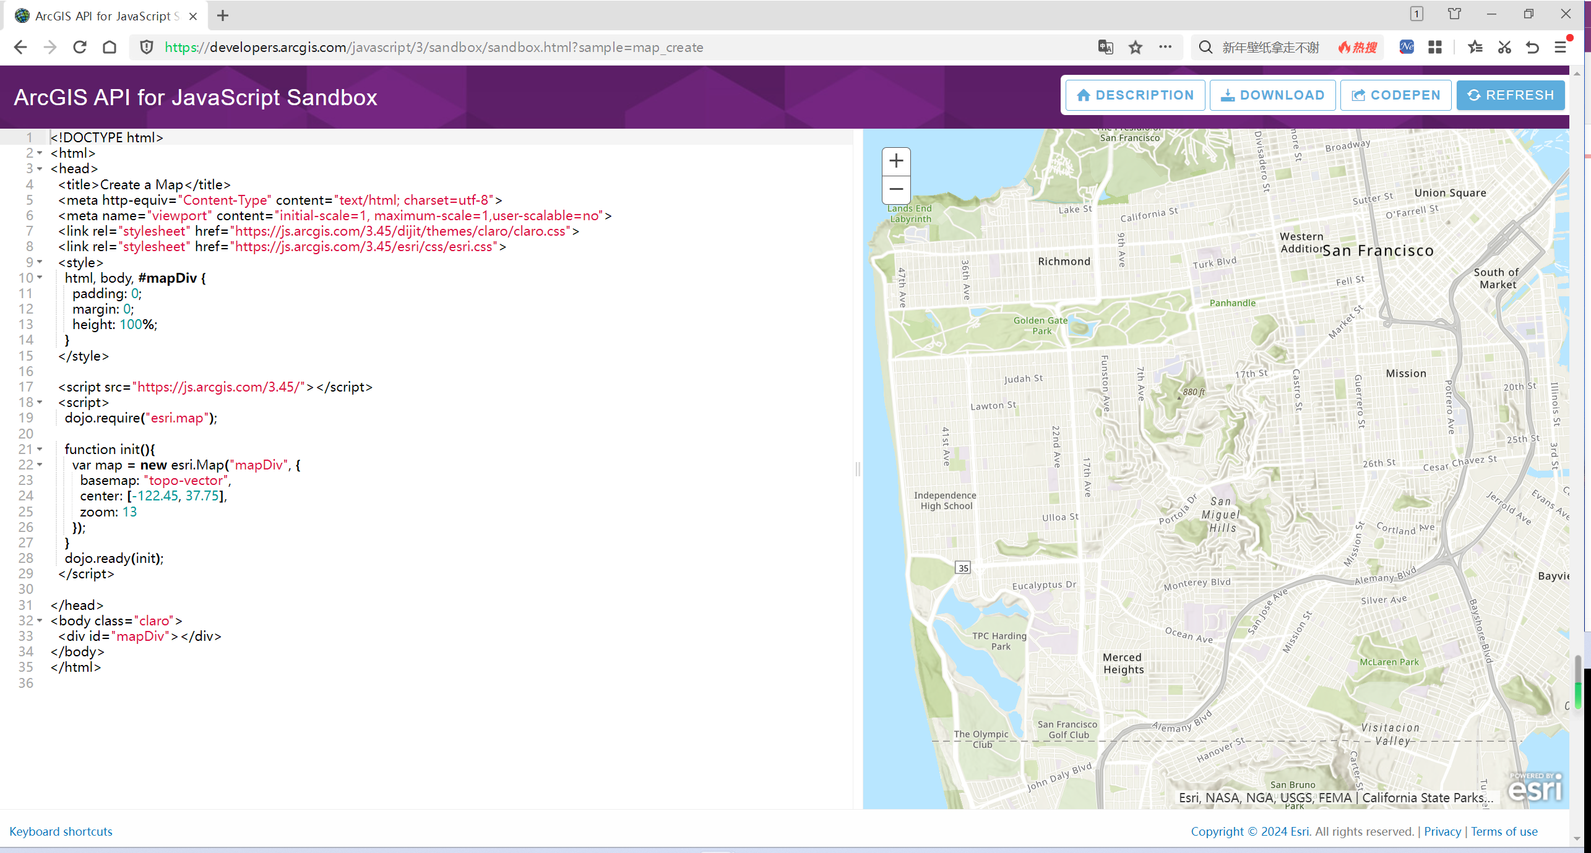Open the blue extension icon in toolbar
Screen dimensions: 1591x853
tap(1407, 47)
